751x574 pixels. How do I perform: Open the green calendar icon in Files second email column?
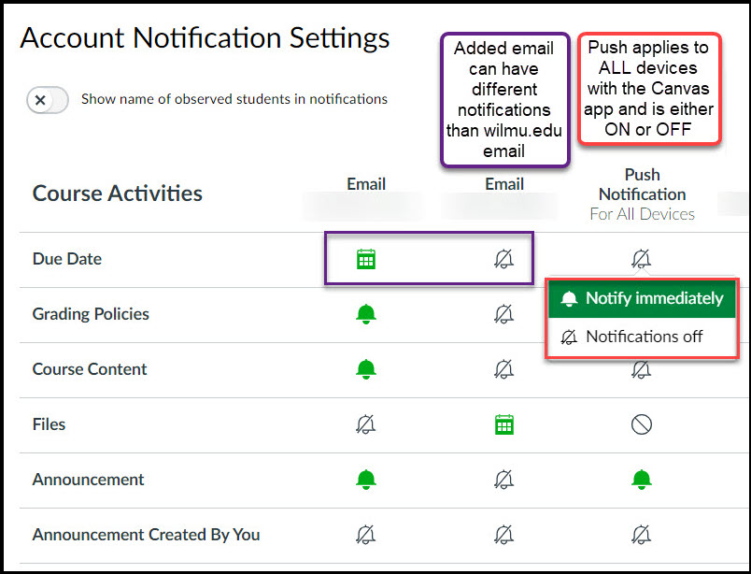[x=504, y=424]
